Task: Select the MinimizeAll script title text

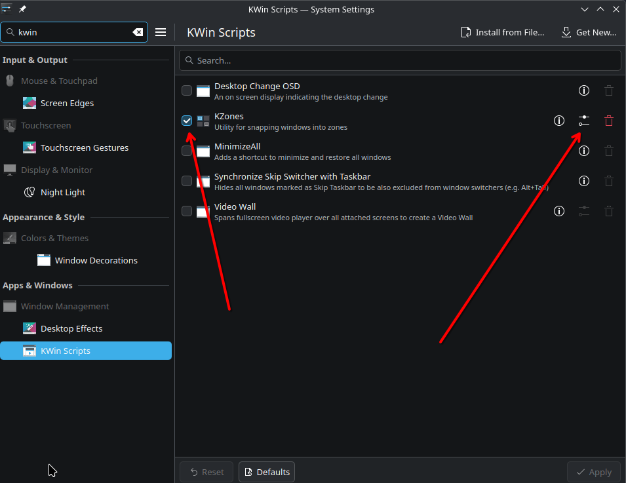Action: tap(237, 147)
